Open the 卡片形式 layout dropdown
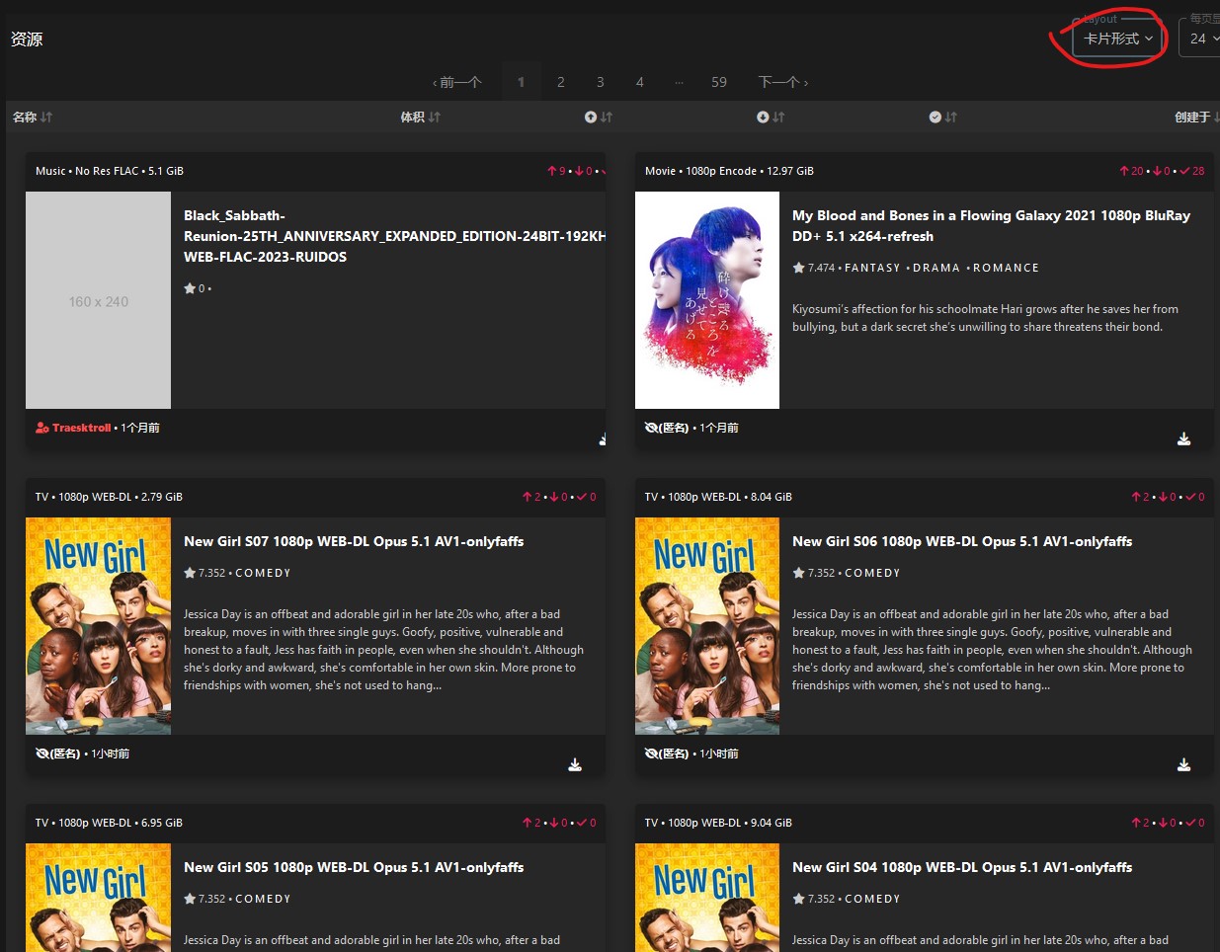This screenshot has height=952, width=1220. 1117,39
